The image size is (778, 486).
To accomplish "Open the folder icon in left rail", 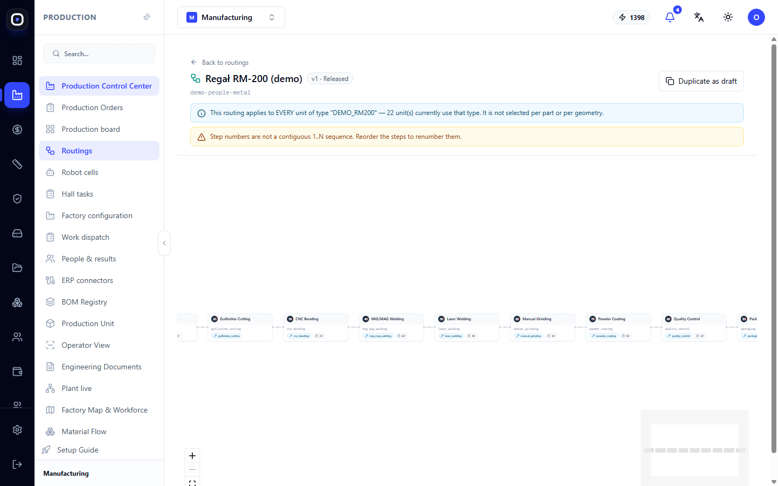I will pyautogui.click(x=17, y=268).
